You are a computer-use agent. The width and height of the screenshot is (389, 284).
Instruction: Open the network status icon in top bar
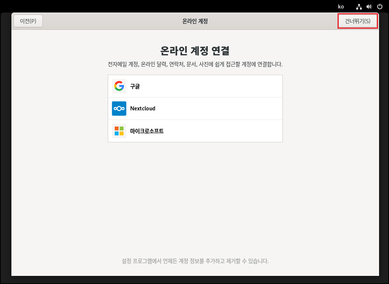pos(359,7)
